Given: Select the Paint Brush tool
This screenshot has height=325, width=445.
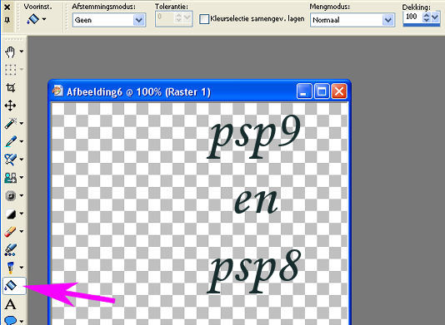Looking at the screenshot, I should click(10, 160).
